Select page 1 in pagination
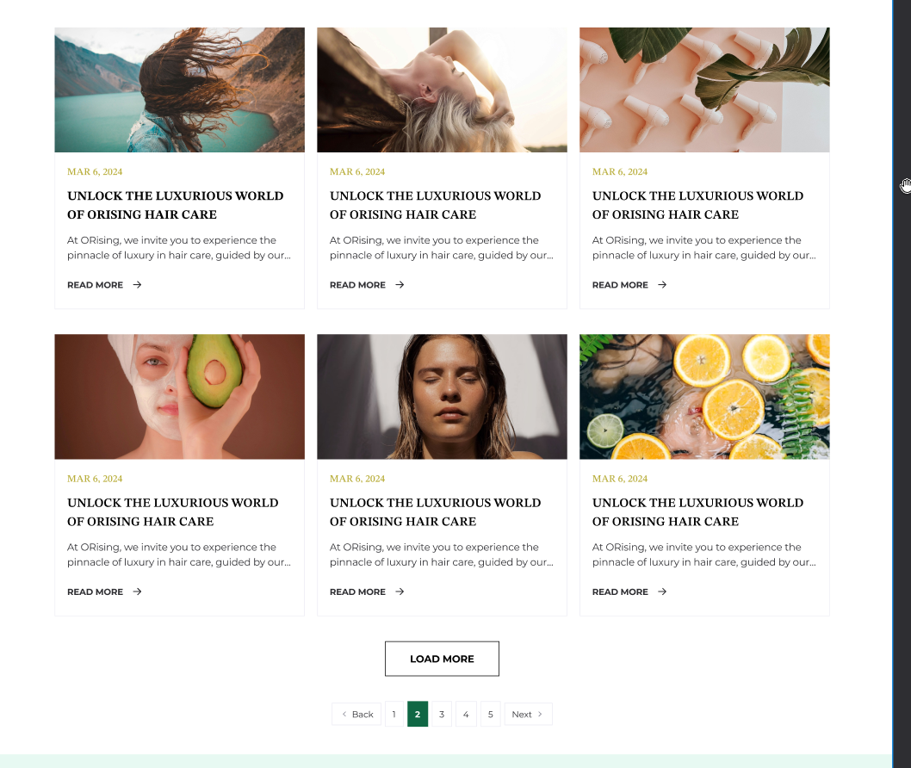This screenshot has width=911, height=768. tap(394, 714)
